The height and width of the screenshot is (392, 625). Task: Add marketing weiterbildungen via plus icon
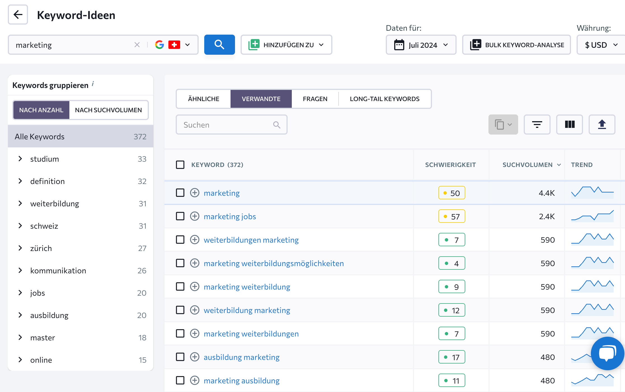point(195,333)
